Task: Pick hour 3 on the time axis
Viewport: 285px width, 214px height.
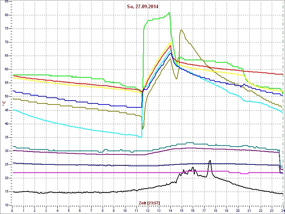Action: [46, 211]
